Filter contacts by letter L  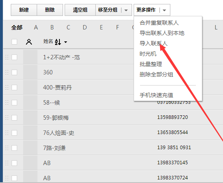[216, 27]
